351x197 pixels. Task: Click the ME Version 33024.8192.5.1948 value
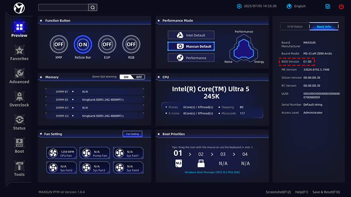pyautogui.click(x=316, y=70)
